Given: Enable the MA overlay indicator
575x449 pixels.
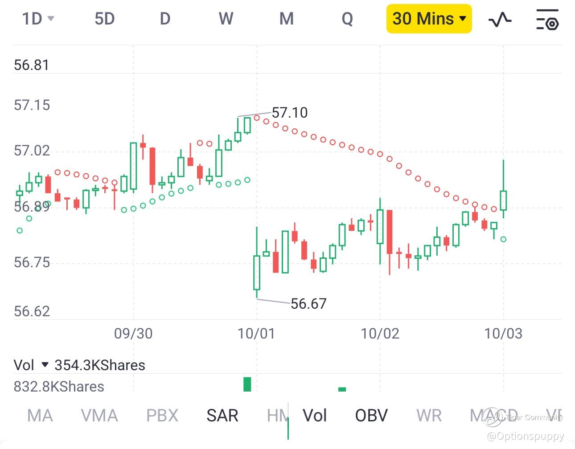Looking at the screenshot, I should click(x=40, y=416).
